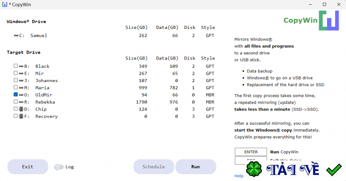Check the J: Johannes target drive checkbox
The height and width of the screenshot is (181, 346).
pyautogui.click(x=16, y=80)
